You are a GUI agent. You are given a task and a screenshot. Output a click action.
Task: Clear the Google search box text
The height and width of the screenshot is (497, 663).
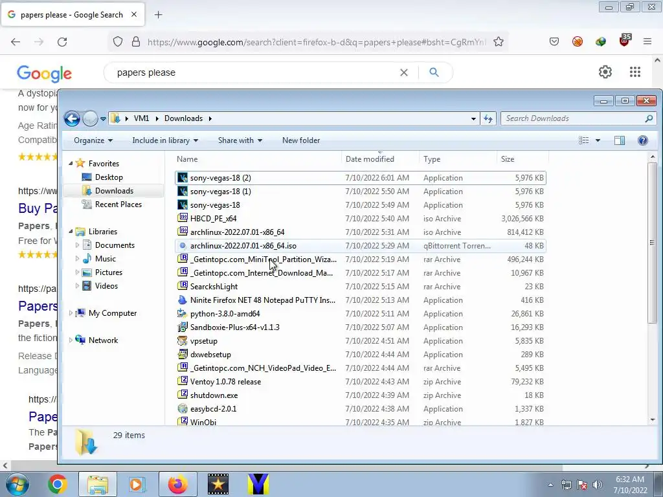click(404, 72)
